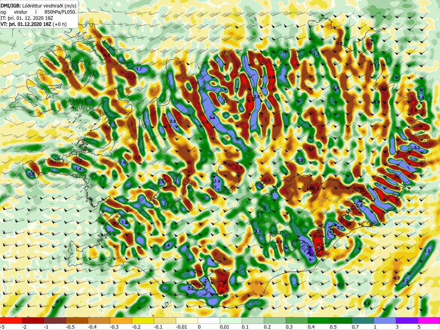440x330 pixels.
Task: Click the '-3.7' value label on the map
Action: point(250,99)
